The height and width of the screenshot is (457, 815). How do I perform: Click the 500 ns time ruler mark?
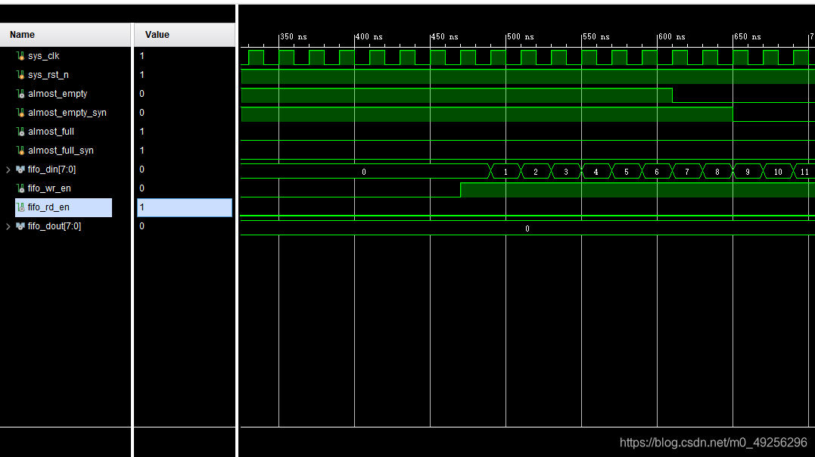(x=521, y=37)
